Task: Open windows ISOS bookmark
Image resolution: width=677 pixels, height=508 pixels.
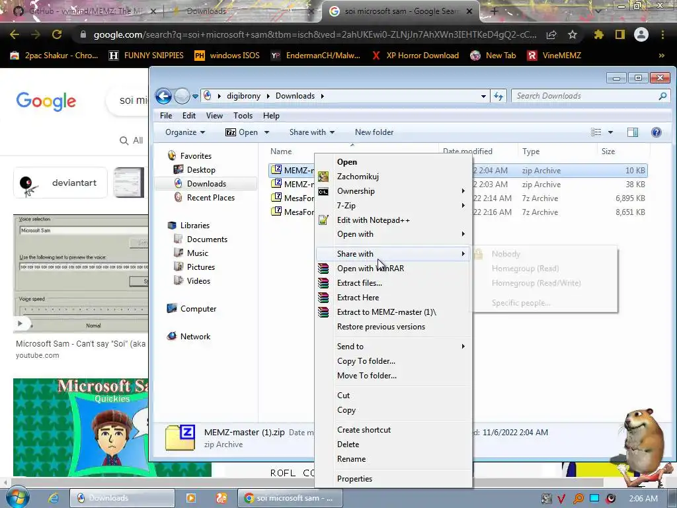Action: pyautogui.click(x=227, y=56)
